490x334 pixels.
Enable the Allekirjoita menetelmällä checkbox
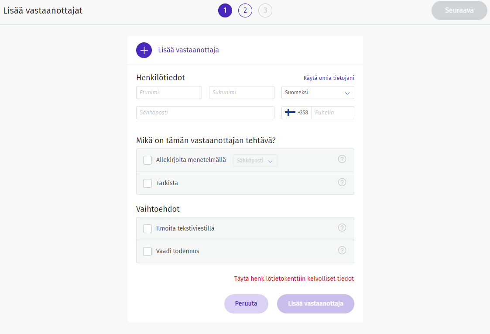click(147, 160)
